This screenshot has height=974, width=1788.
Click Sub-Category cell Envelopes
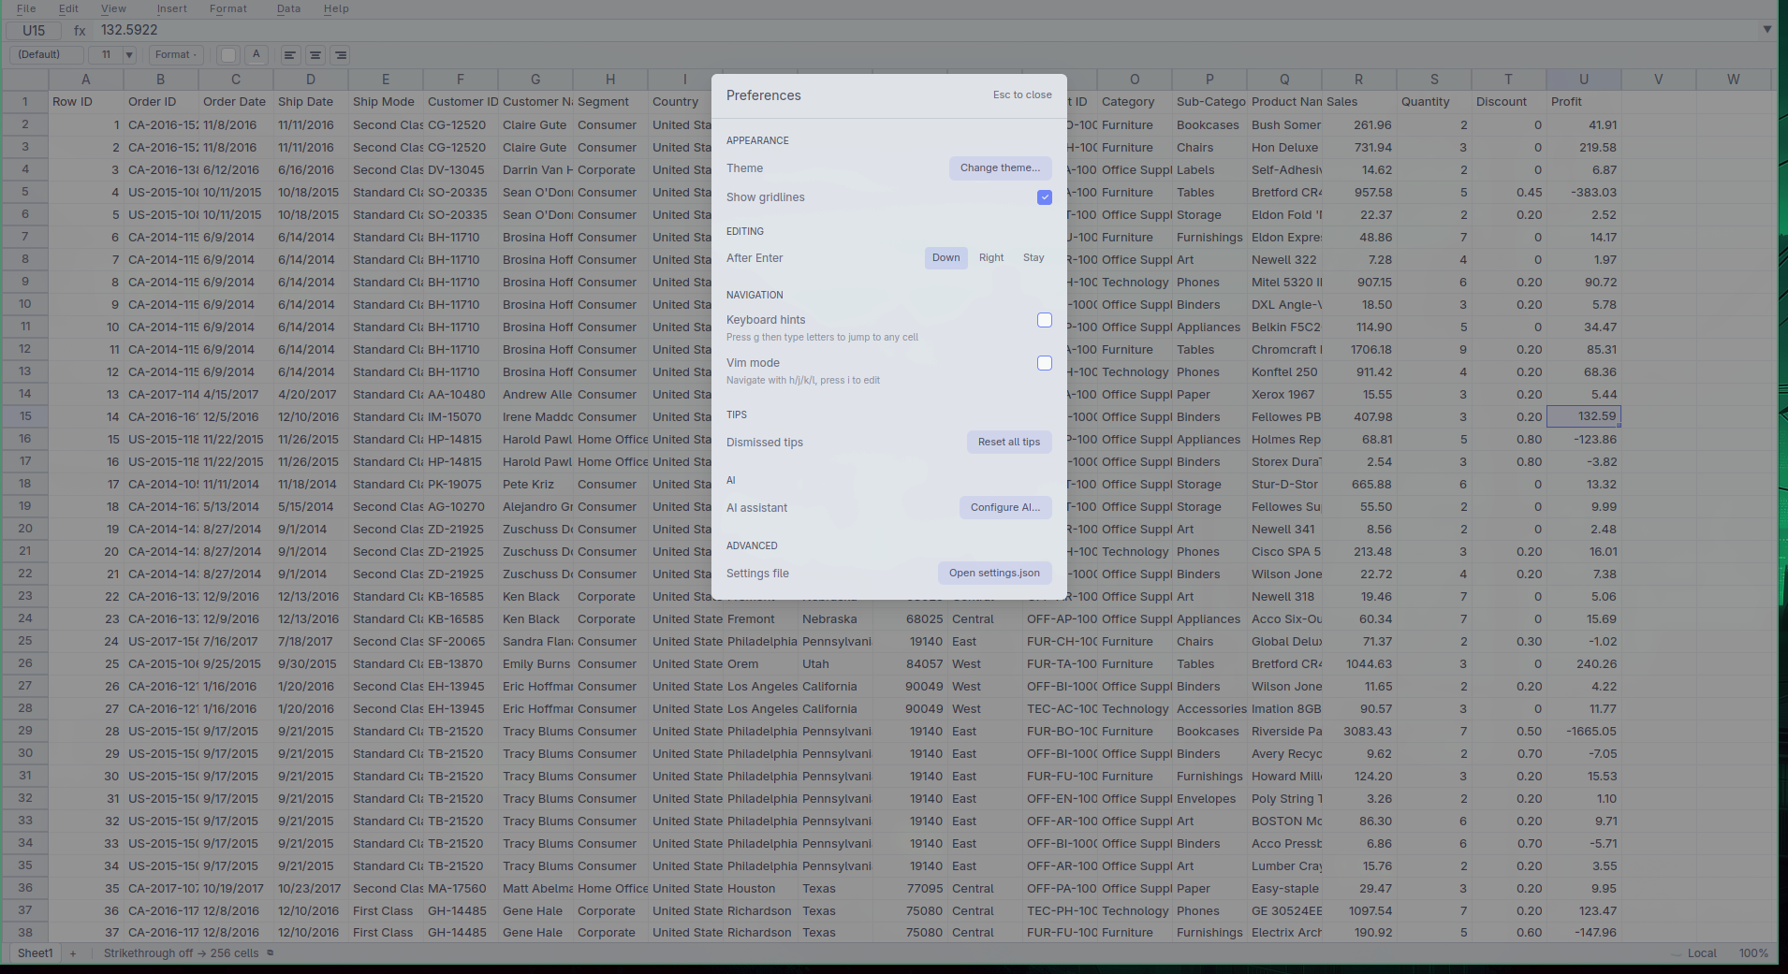coord(1209,798)
